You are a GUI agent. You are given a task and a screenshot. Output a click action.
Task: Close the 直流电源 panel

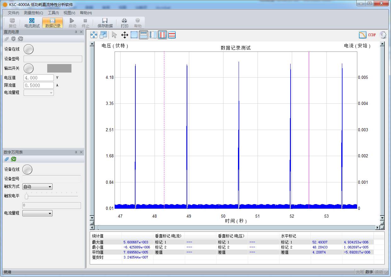pos(81,32)
